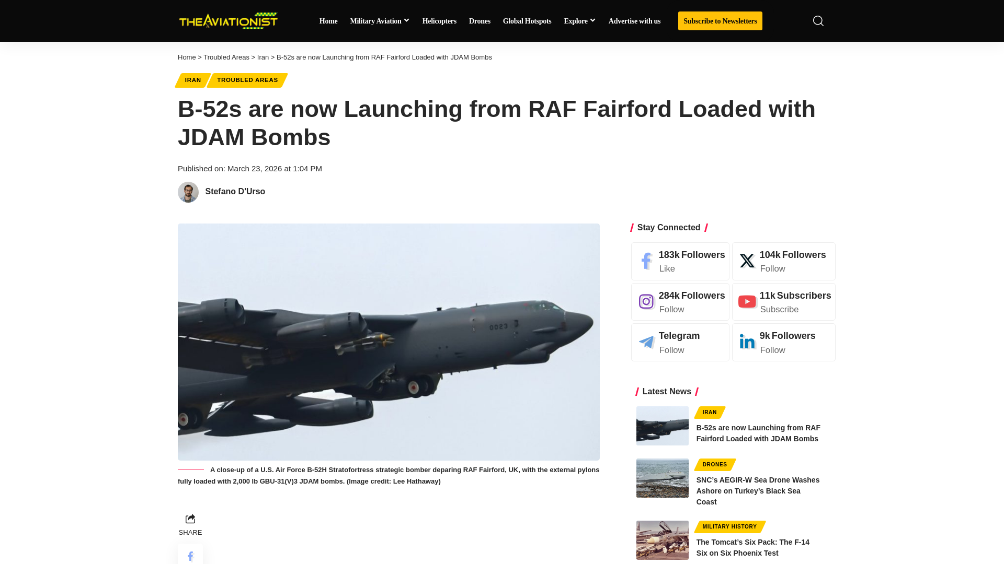
Task: Open Tomcat thumbnail in Latest News
Action: pos(663,540)
